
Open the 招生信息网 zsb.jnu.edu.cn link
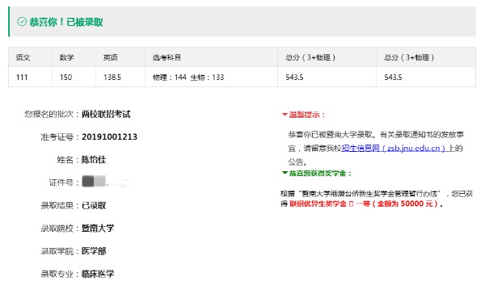point(394,149)
